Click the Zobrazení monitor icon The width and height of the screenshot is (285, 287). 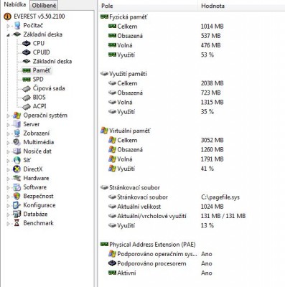17,133
